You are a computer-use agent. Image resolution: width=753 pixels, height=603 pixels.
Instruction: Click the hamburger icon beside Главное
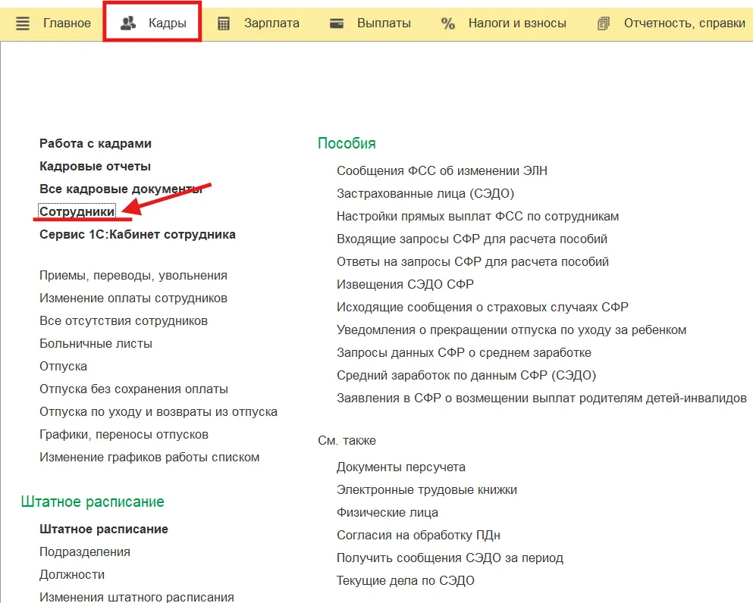(x=23, y=23)
